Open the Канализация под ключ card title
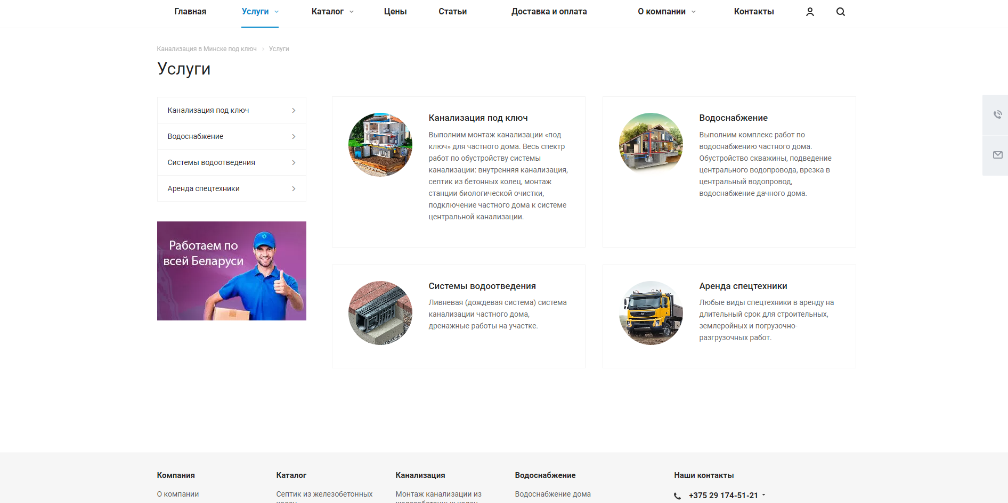 pos(478,118)
